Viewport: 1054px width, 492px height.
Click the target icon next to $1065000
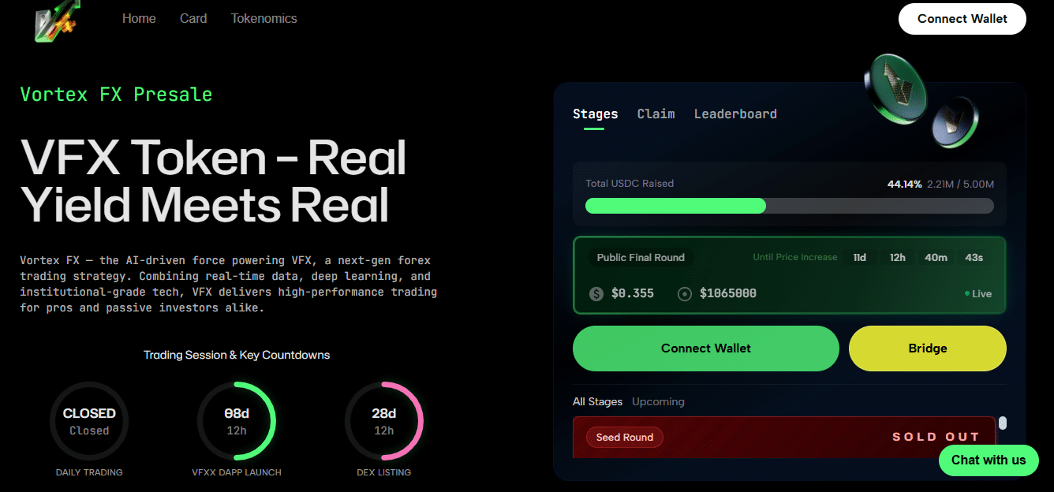pos(684,293)
